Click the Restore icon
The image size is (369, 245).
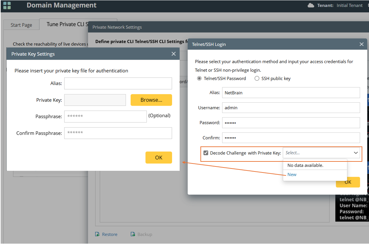click(x=98, y=234)
